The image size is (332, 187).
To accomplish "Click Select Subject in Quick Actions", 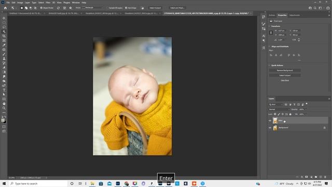I will click(285, 75).
